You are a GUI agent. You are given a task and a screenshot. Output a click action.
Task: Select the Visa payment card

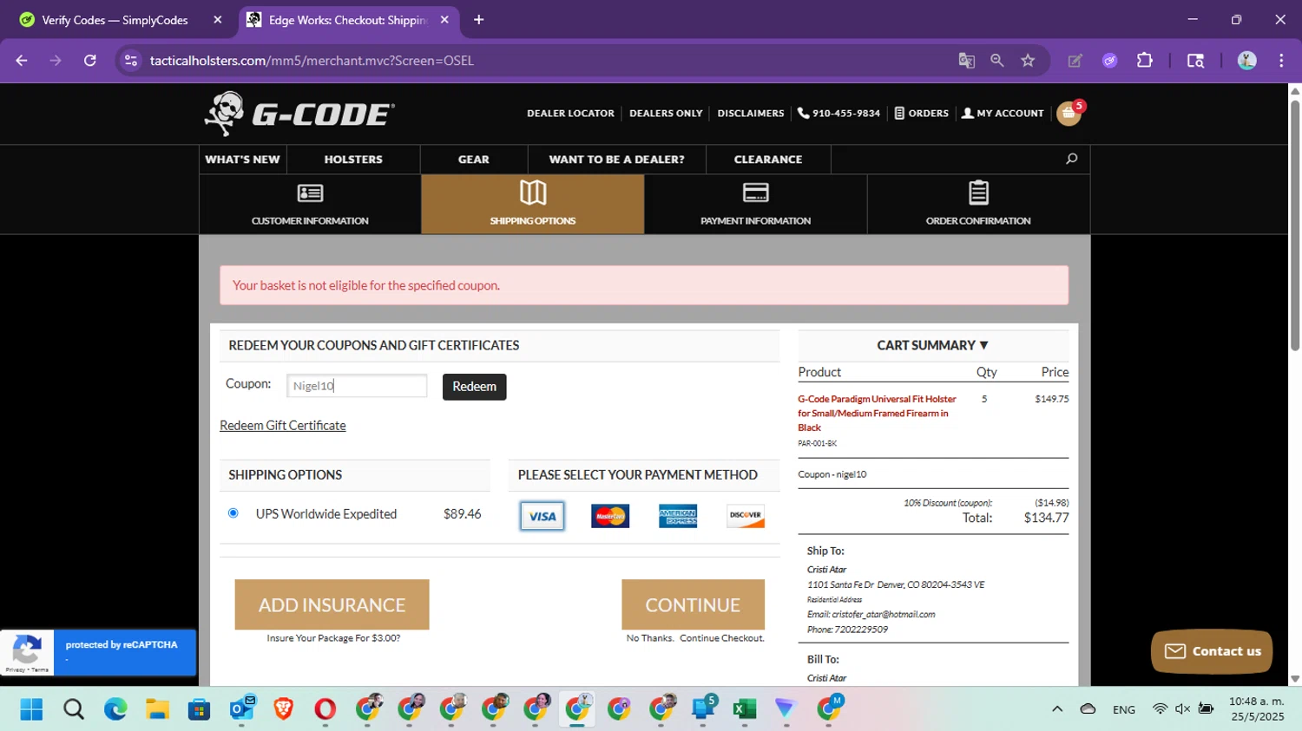(542, 516)
